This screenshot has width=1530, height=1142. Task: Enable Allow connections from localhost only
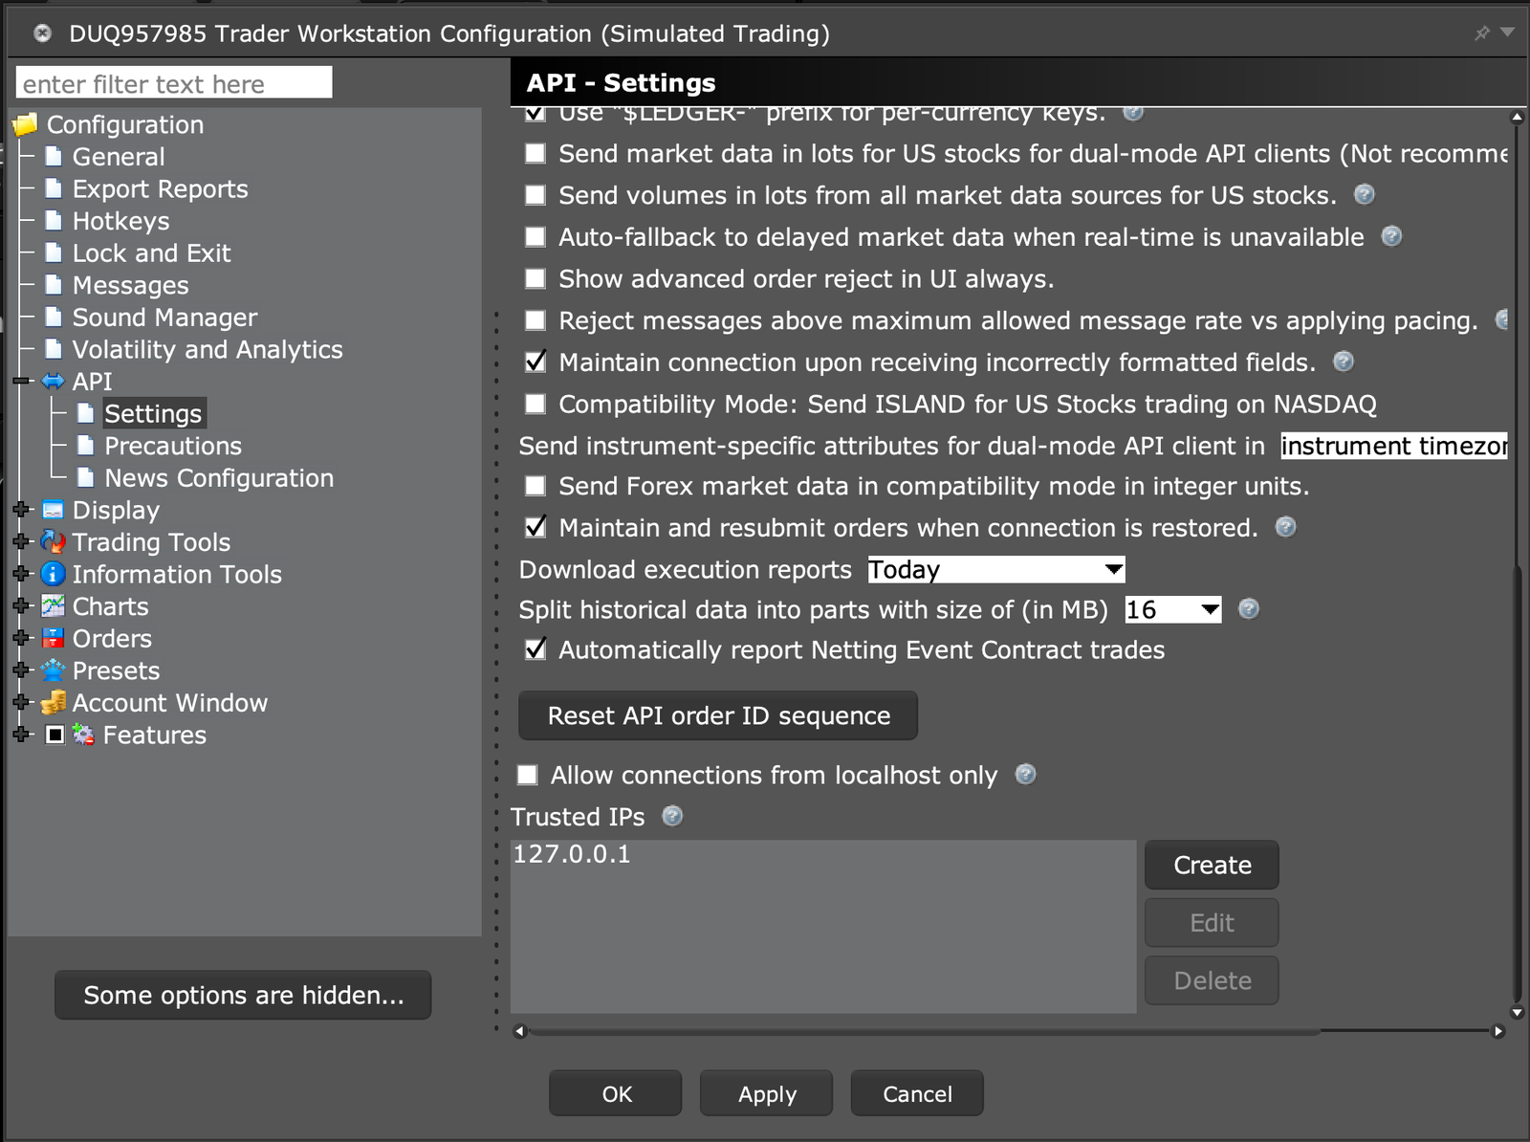pyautogui.click(x=527, y=775)
